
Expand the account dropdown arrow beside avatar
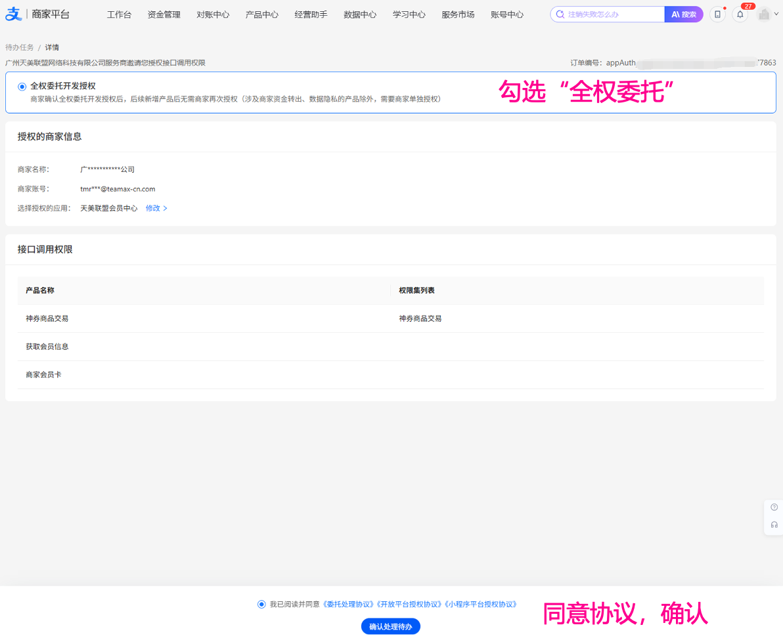click(x=776, y=14)
